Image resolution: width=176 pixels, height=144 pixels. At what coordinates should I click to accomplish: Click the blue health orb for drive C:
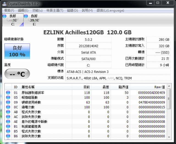pyautogui.click(x=4, y=16)
